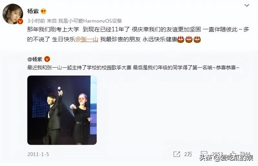
Task: Open the @杨紫 name in the reposted post
Action: tap(35, 59)
